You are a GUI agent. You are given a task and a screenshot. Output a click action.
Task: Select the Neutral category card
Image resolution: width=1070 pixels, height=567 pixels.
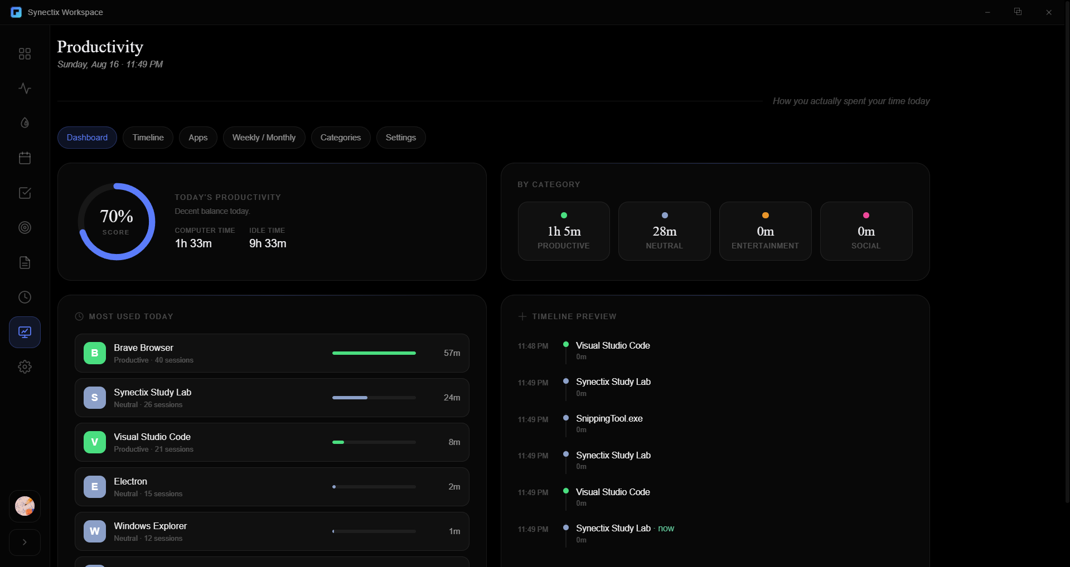point(665,231)
